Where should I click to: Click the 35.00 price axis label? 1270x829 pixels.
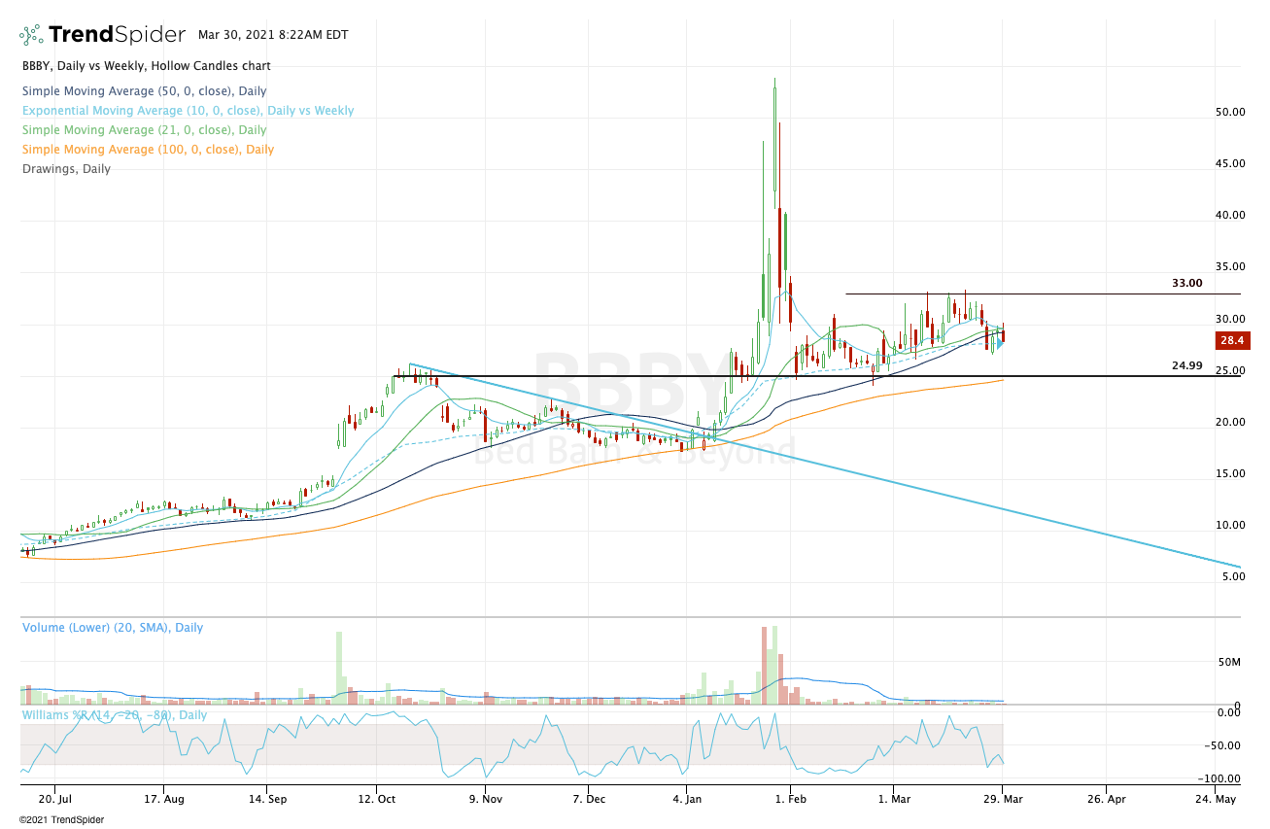[x=1230, y=267]
